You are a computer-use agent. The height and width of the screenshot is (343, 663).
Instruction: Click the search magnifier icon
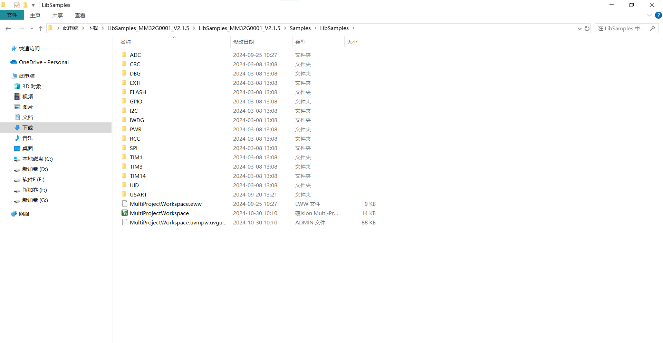click(652, 29)
